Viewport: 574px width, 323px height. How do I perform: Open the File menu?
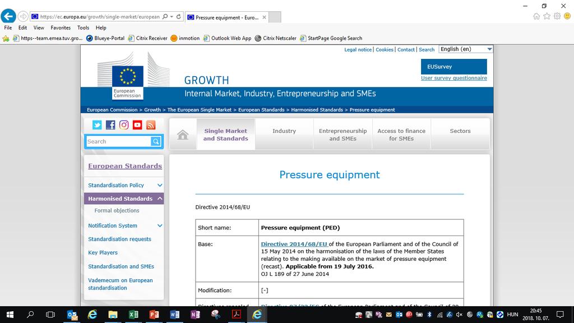pos(8,27)
